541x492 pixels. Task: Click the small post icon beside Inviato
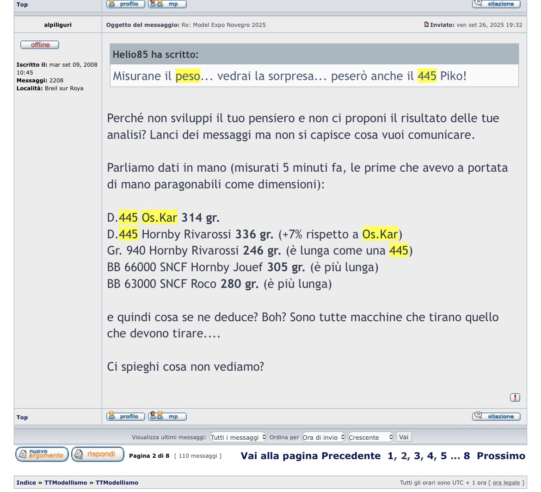[x=426, y=25]
